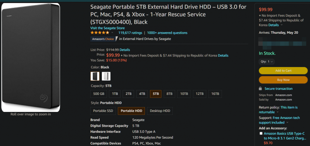
Task: Click the secure transaction lock icon
Action: coord(260,89)
